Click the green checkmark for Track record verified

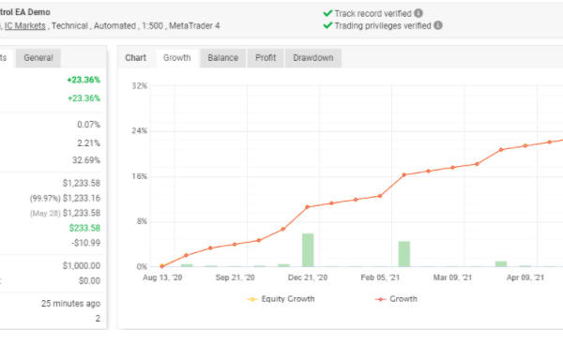pos(327,13)
